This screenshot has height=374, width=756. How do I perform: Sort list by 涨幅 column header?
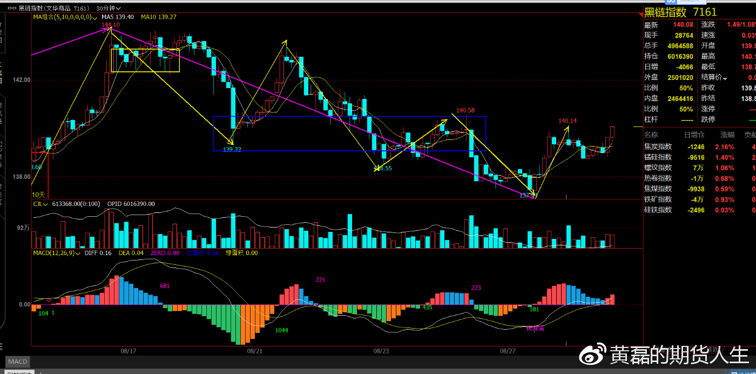pos(727,135)
